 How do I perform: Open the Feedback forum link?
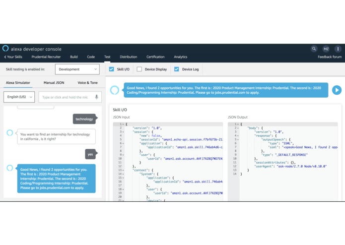click(330, 57)
